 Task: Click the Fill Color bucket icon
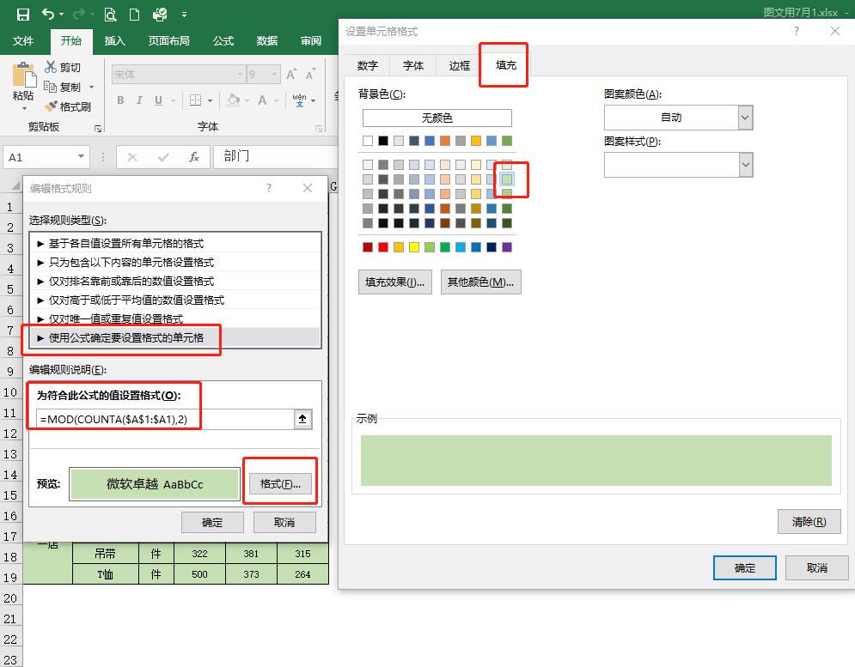pos(233,100)
